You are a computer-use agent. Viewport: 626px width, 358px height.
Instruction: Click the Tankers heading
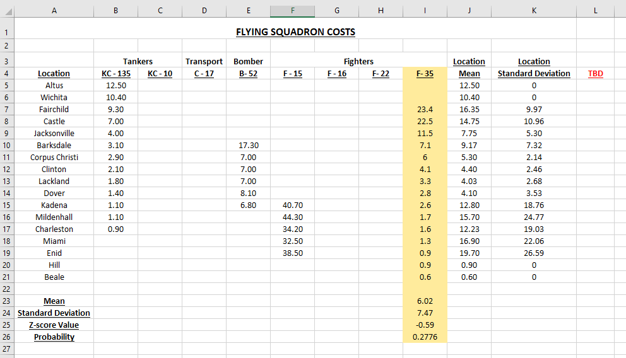point(138,61)
